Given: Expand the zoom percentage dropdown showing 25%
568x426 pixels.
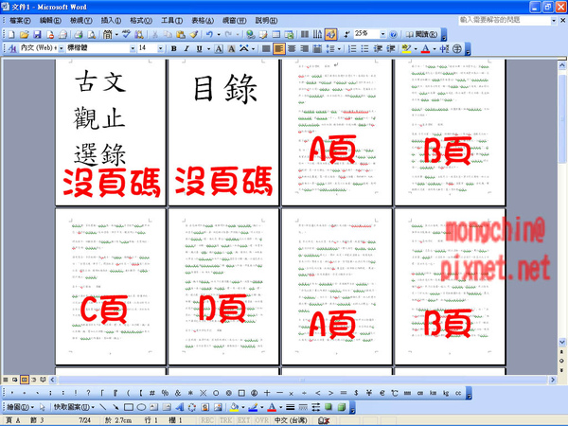Looking at the screenshot, I should tap(382, 34).
